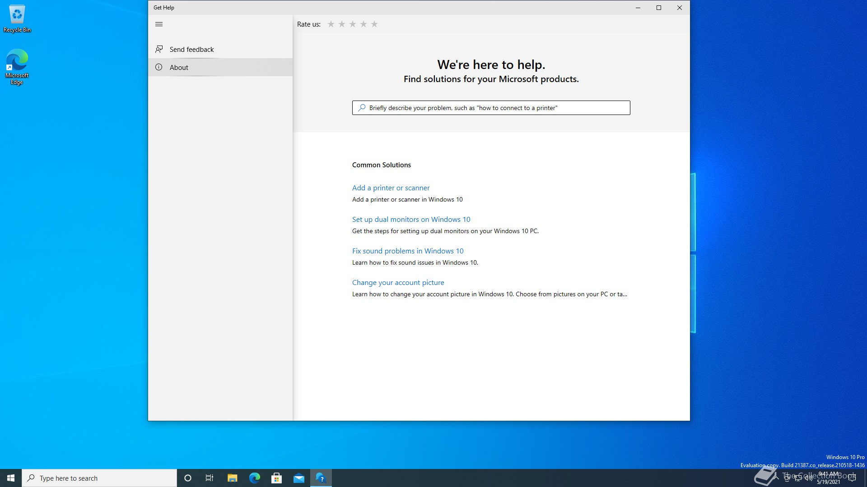The height and width of the screenshot is (487, 867).
Task: Open Add a printer or scanner link
Action: pyautogui.click(x=391, y=188)
